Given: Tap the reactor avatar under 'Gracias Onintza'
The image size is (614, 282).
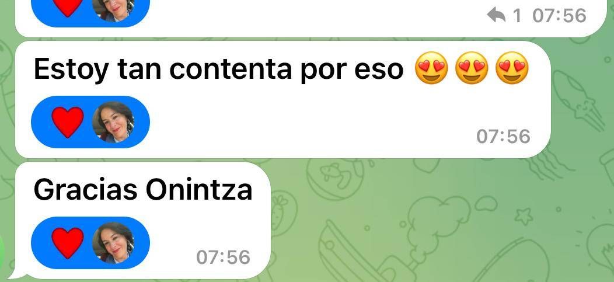Looking at the screenshot, I should [114, 243].
